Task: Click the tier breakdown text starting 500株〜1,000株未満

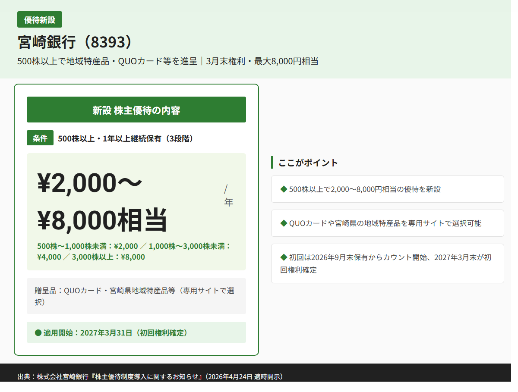Action: (135, 251)
